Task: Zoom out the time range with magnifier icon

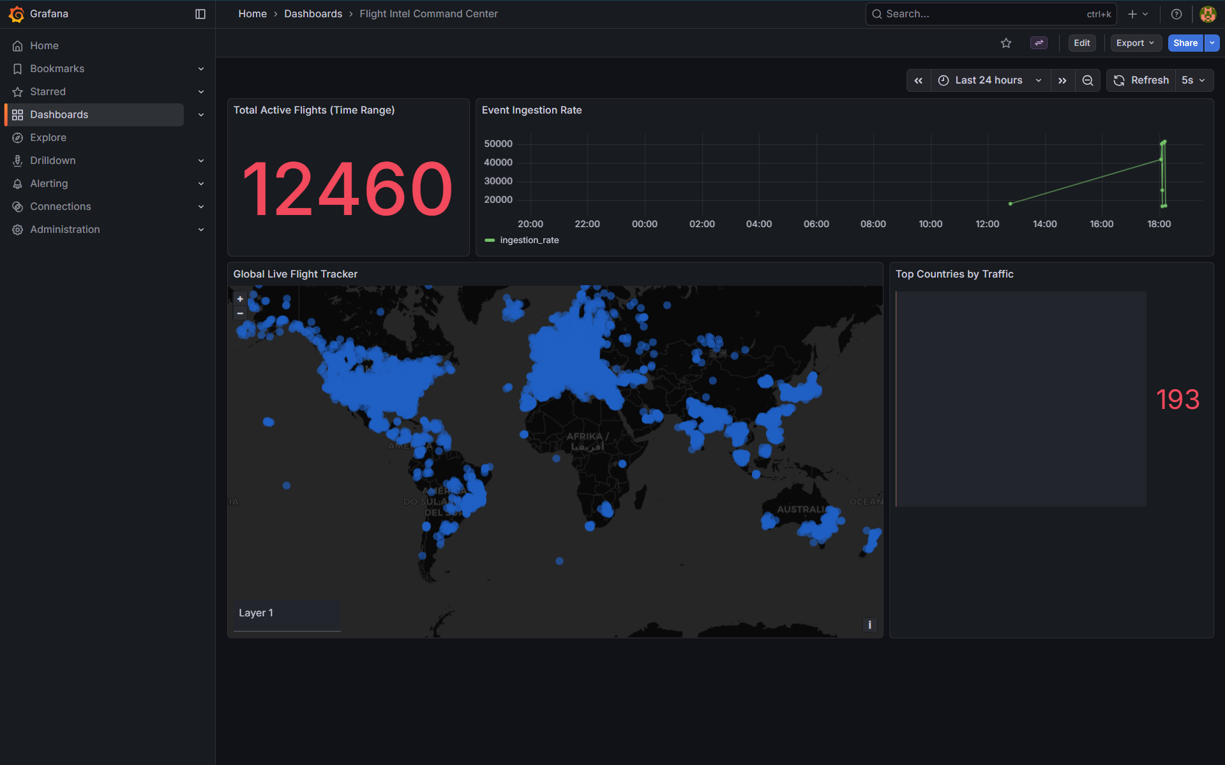Action: click(1088, 80)
